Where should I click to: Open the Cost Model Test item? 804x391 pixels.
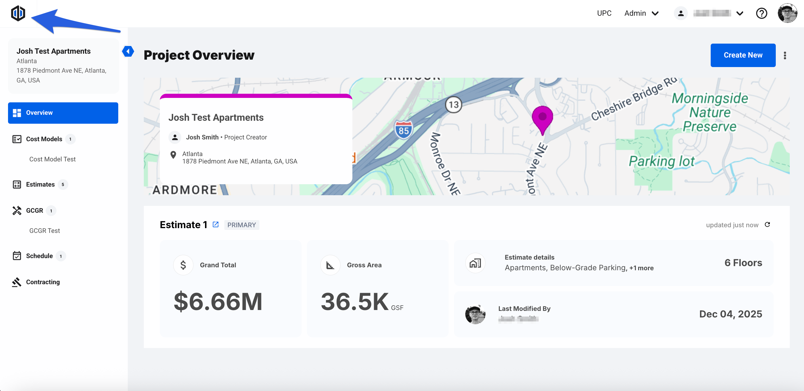tap(52, 159)
